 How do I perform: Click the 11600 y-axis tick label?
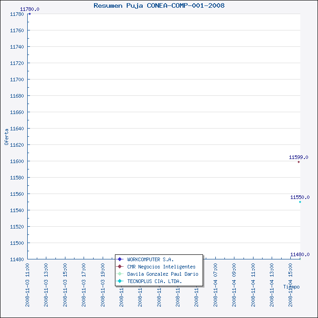pyautogui.click(x=16, y=161)
